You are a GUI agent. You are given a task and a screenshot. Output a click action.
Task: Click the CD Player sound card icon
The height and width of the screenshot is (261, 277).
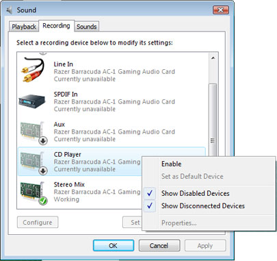click(x=34, y=164)
